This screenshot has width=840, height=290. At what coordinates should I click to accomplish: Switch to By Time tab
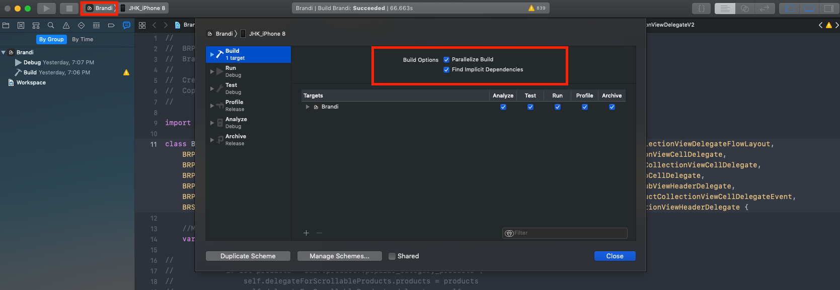83,39
